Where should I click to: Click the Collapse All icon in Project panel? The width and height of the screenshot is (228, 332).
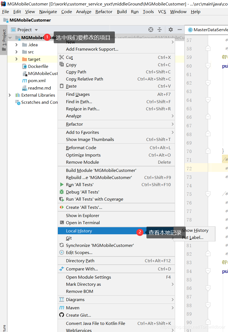160,30
